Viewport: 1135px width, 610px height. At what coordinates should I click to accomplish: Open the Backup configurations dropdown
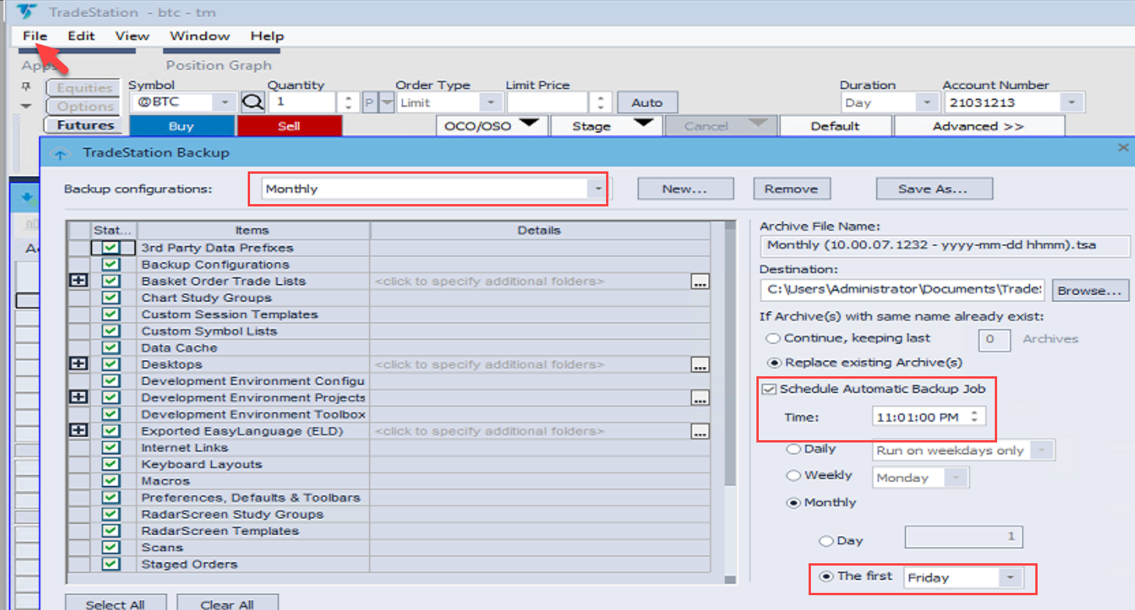(597, 189)
